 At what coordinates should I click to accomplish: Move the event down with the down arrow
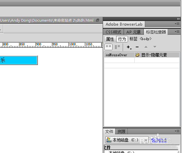(155, 47)
